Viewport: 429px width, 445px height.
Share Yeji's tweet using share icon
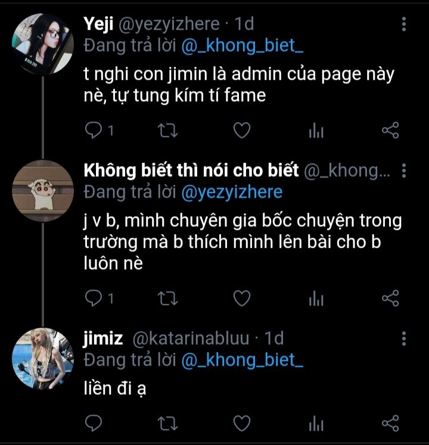click(390, 131)
